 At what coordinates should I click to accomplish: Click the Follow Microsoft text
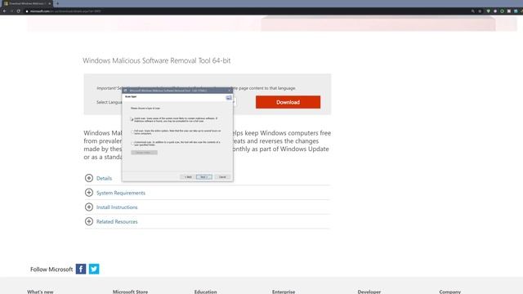pyautogui.click(x=51, y=269)
